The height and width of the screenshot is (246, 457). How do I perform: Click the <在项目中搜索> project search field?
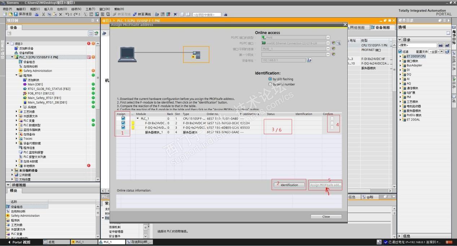(x=206, y=14)
